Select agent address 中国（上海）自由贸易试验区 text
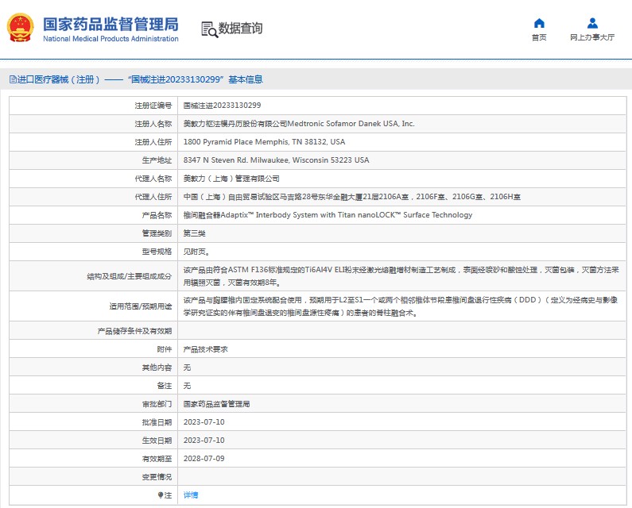 (x=352, y=197)
